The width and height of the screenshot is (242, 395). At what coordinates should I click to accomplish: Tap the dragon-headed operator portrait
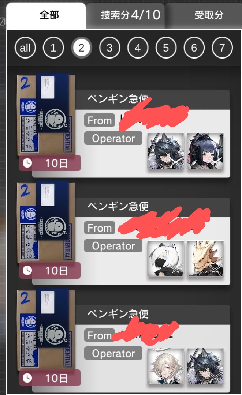click(x=205, y=259)
